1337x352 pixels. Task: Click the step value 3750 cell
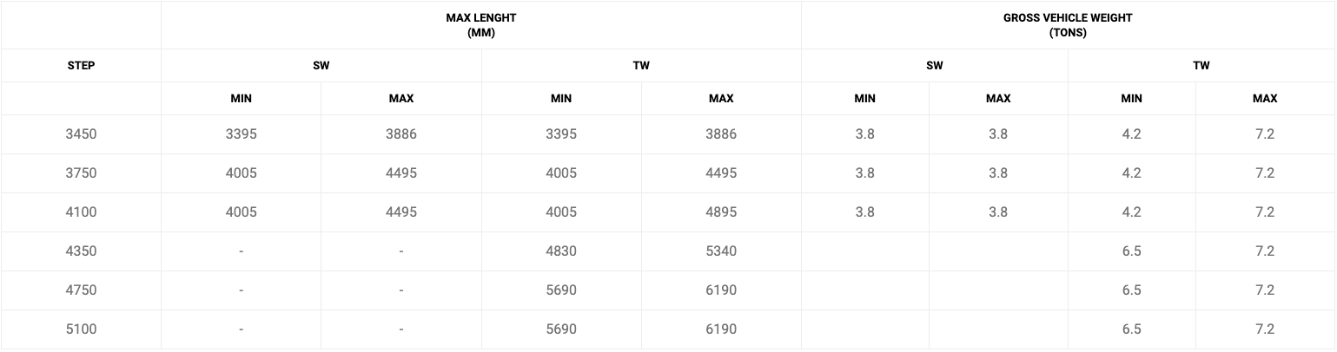[81, 173]
